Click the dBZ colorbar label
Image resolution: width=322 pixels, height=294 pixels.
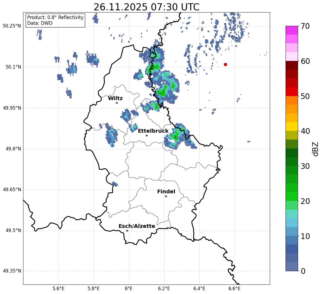[x=316, y=149]
